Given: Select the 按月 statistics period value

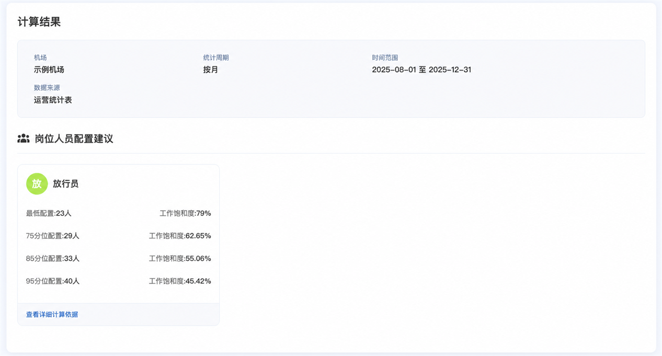Looking at the screenshot, I should click(211, 70).
